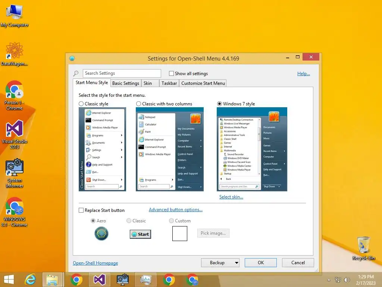Viewport: 382px width, 287px height.
Task: Open the second Chrome icon in the taskbar
Action: tap(169, 280)
